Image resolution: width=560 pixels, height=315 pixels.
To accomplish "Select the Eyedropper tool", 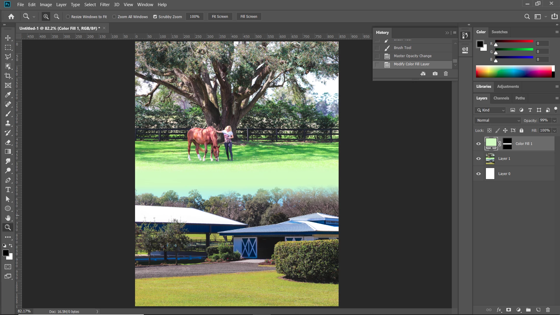I will 8,95.
